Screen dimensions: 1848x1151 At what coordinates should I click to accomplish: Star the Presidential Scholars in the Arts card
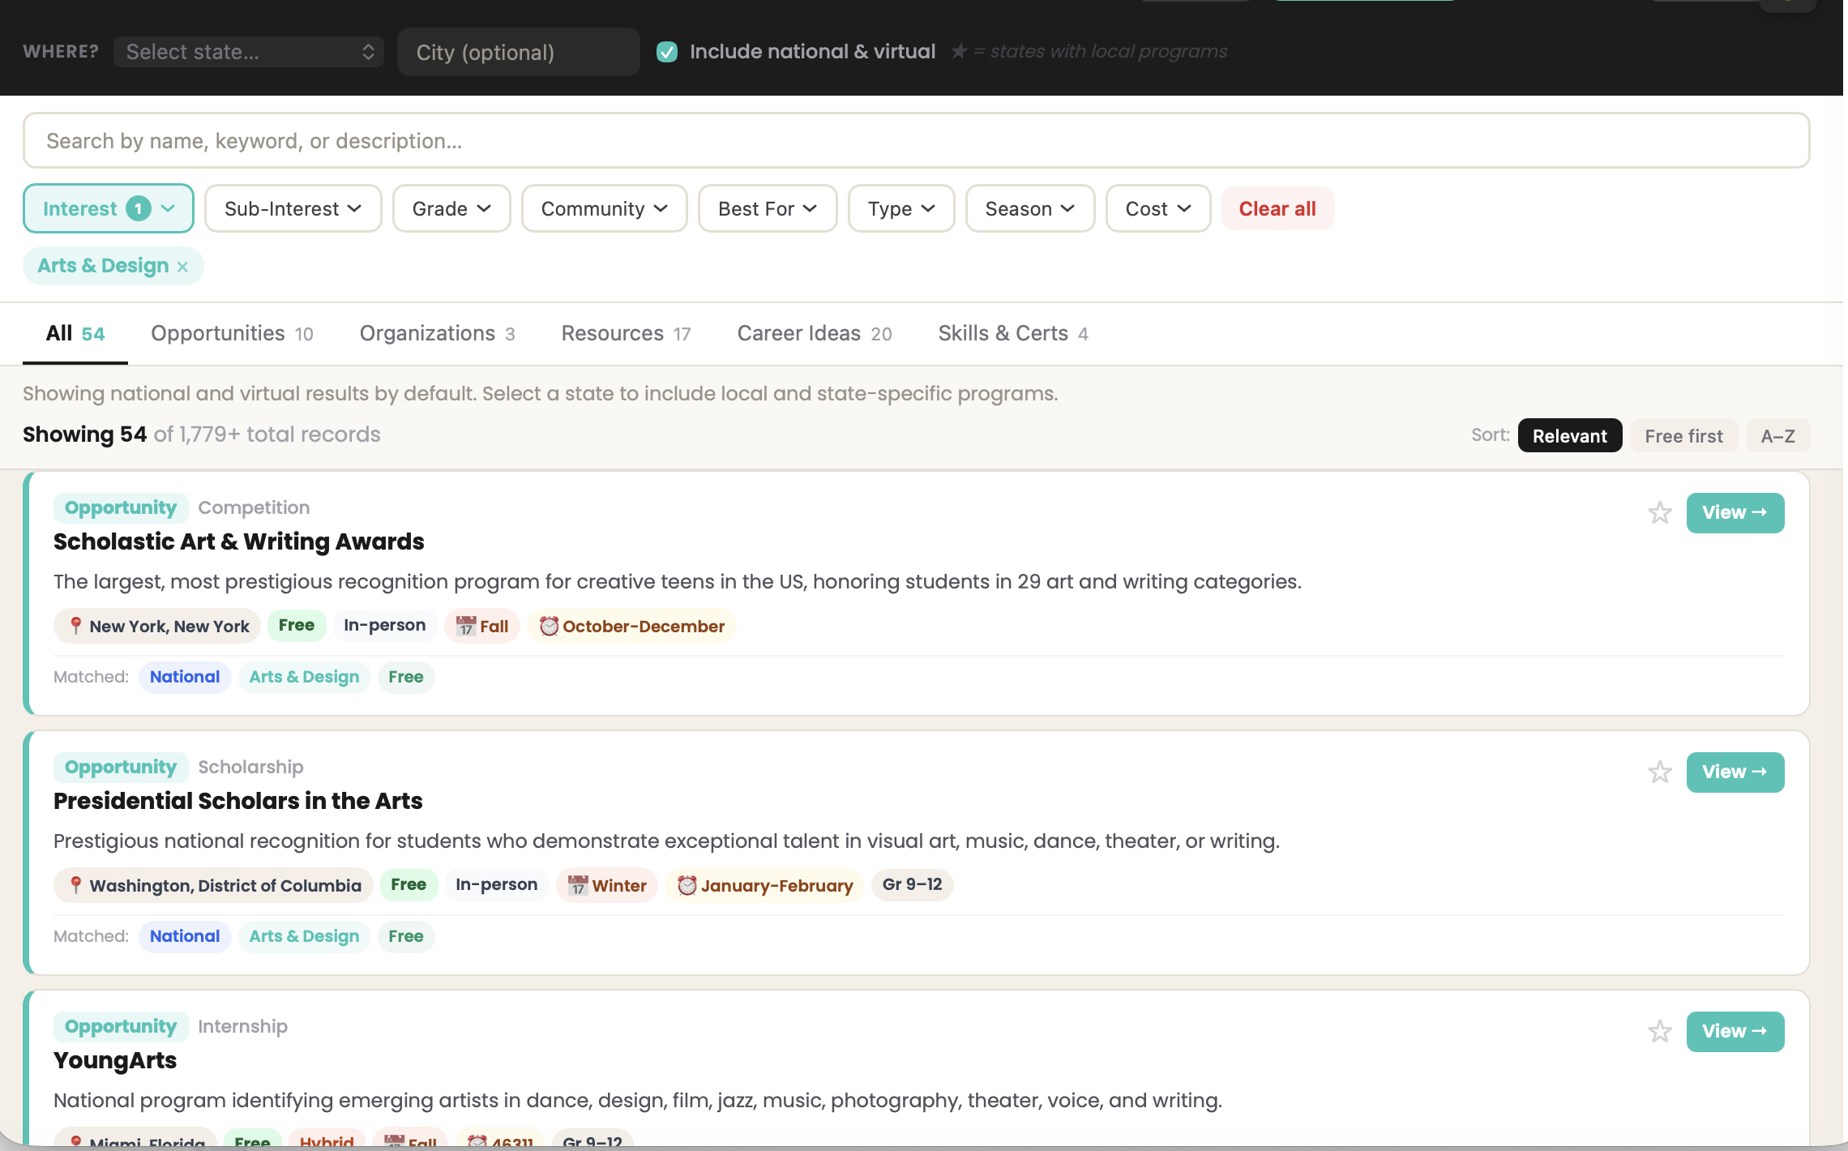1659,772
